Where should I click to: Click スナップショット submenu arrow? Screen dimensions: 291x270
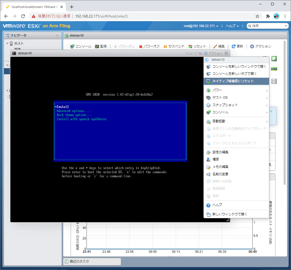tap(267, 106)
